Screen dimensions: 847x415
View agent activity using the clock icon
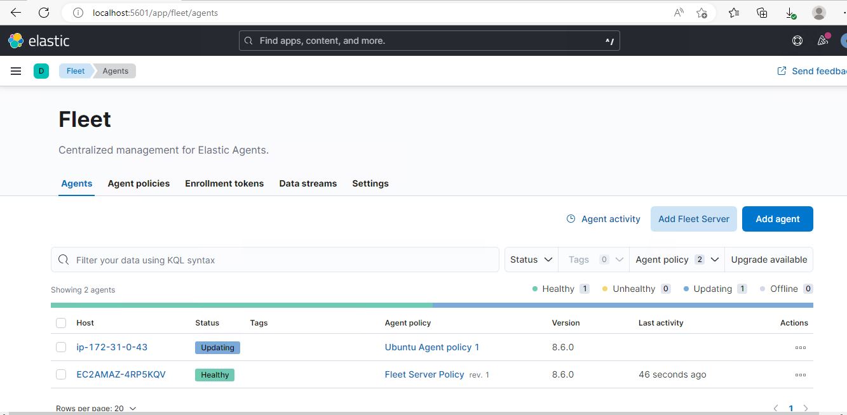tap(602, 218)
